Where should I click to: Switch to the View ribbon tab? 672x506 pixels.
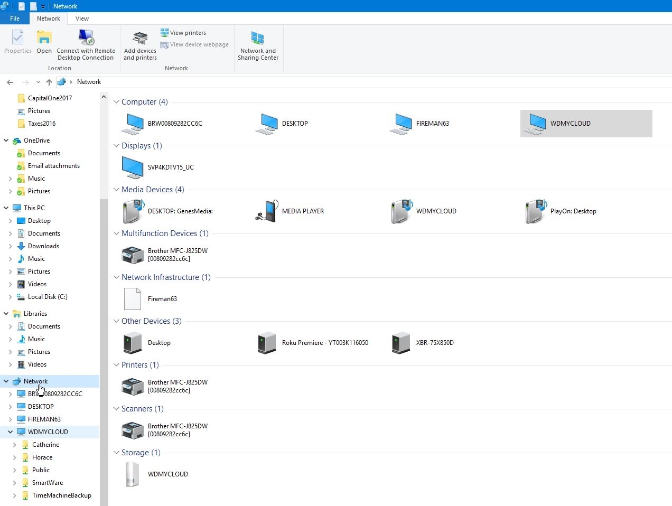point(82,18)
